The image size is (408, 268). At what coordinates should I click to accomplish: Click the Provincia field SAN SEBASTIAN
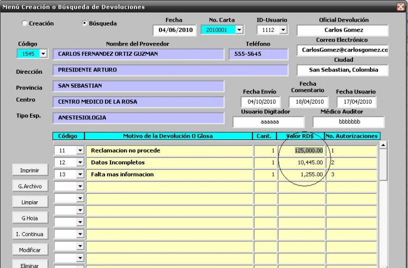[138, 86]
